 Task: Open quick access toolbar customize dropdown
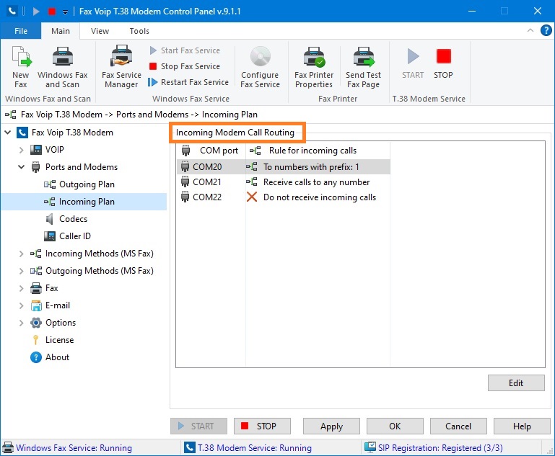[65, 12]
